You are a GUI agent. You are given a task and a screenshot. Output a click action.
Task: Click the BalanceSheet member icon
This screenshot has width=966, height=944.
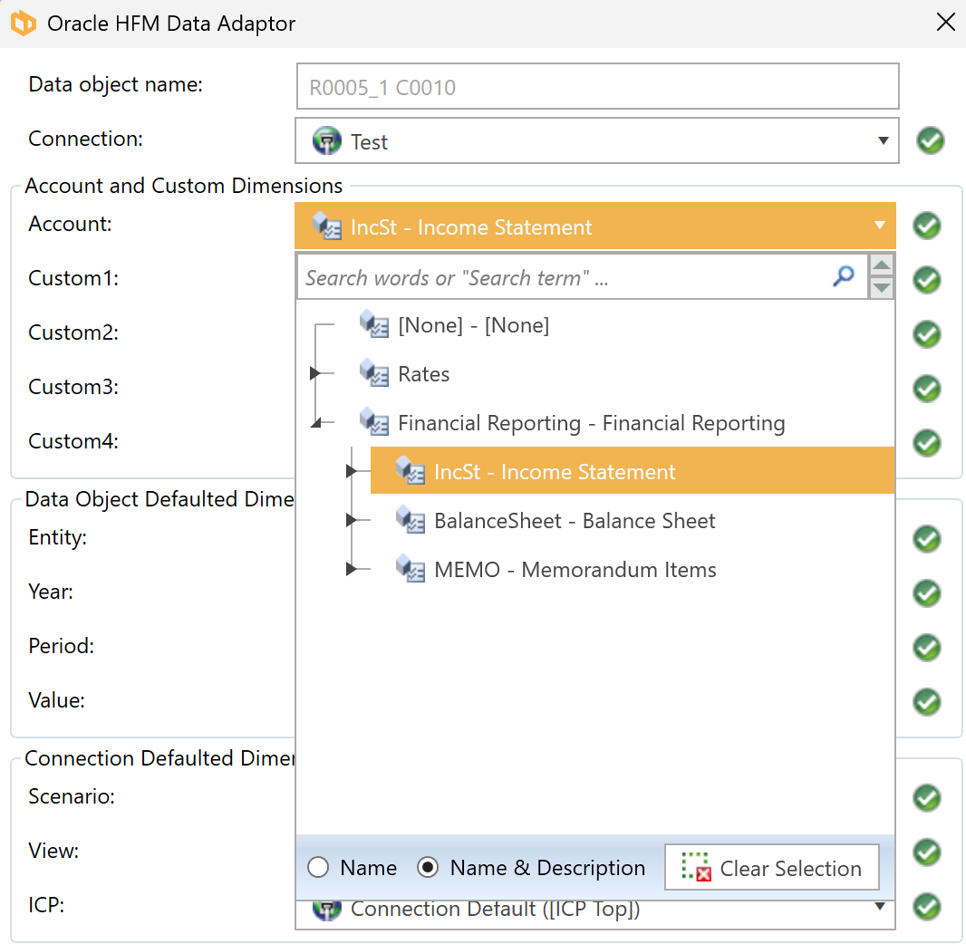411,521
